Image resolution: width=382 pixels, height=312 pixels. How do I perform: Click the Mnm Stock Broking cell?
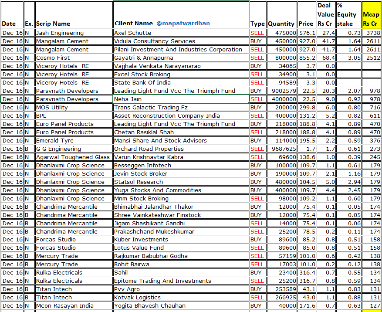[x=181, y=199]
